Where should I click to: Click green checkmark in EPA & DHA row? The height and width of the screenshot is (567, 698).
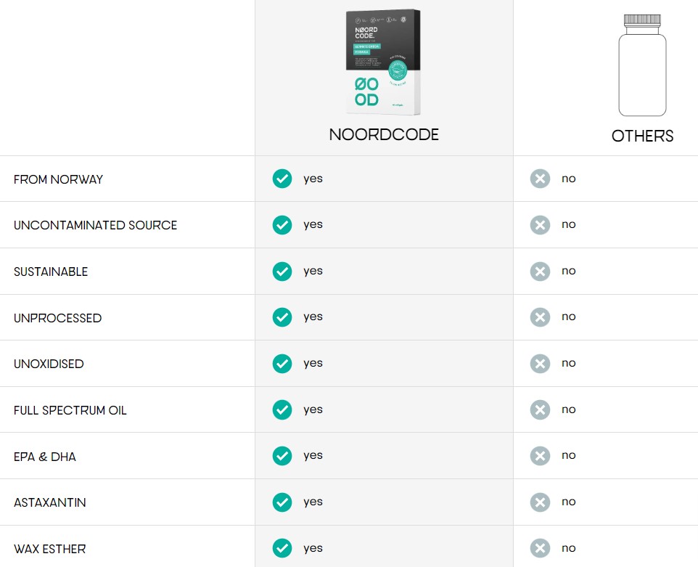tap(282, 456)
